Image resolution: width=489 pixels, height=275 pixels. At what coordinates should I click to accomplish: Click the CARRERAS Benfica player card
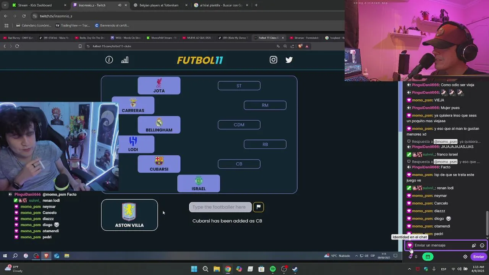tap(133, 105)
